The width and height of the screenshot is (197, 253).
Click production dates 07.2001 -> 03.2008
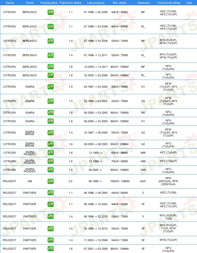click(x=96, y=249)
